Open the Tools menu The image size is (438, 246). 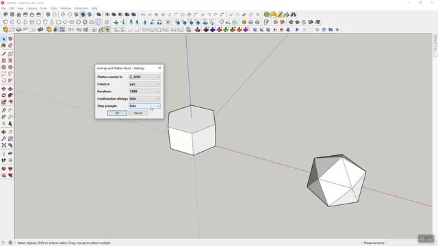click(x=53, y=8)
